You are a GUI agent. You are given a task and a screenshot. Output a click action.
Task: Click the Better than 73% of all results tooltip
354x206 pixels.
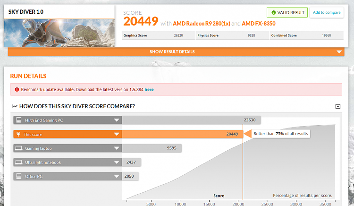pyautogui.click(x=281, y=134)
